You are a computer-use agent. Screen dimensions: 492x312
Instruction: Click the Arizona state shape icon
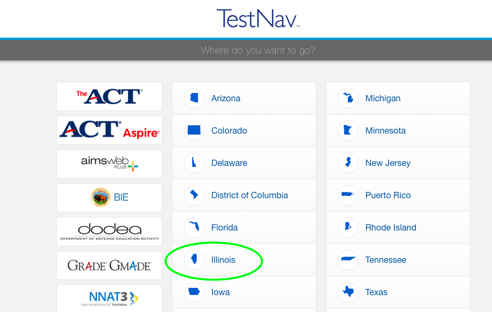click(x=194, y=98)
